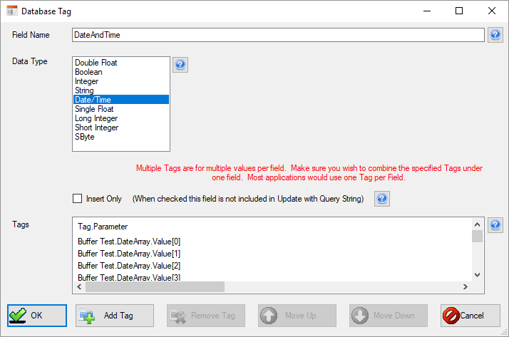
Task: Click the help icon beside Field Name
Action: 495,35
